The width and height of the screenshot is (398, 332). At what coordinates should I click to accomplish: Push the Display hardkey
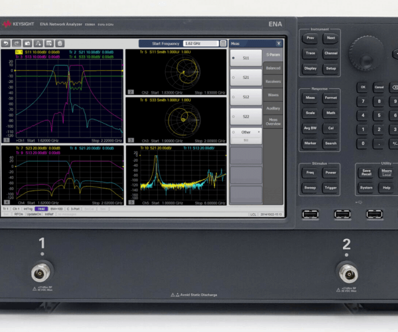click(310, 68)
